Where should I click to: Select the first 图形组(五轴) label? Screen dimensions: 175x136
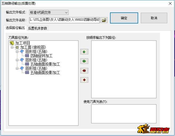click(x=36, y=51)
